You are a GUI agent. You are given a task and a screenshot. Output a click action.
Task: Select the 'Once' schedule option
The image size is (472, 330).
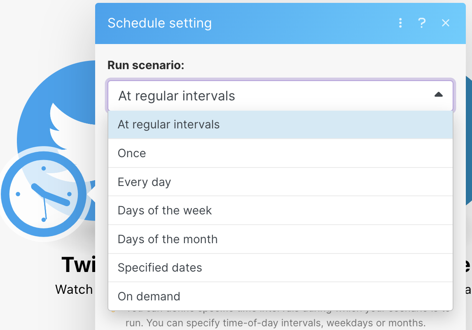(x=132, y=153)
